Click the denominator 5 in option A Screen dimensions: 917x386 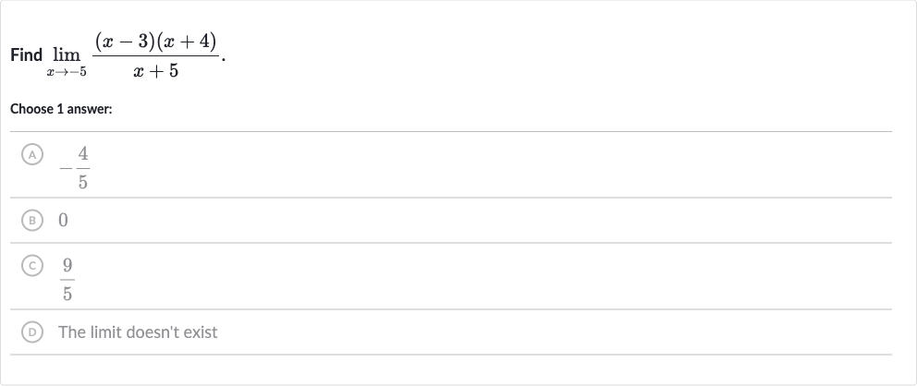[x=83, y=182]
